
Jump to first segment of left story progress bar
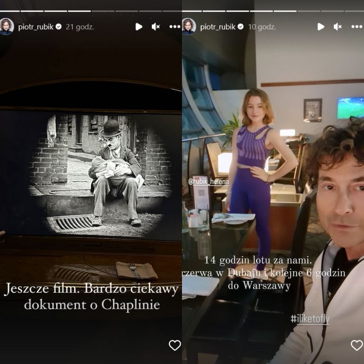[10, 11]
